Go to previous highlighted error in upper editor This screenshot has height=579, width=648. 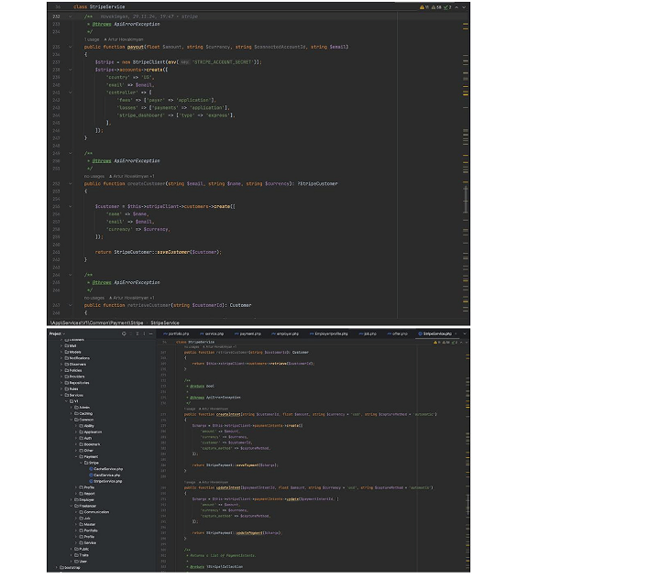[456, 7]
